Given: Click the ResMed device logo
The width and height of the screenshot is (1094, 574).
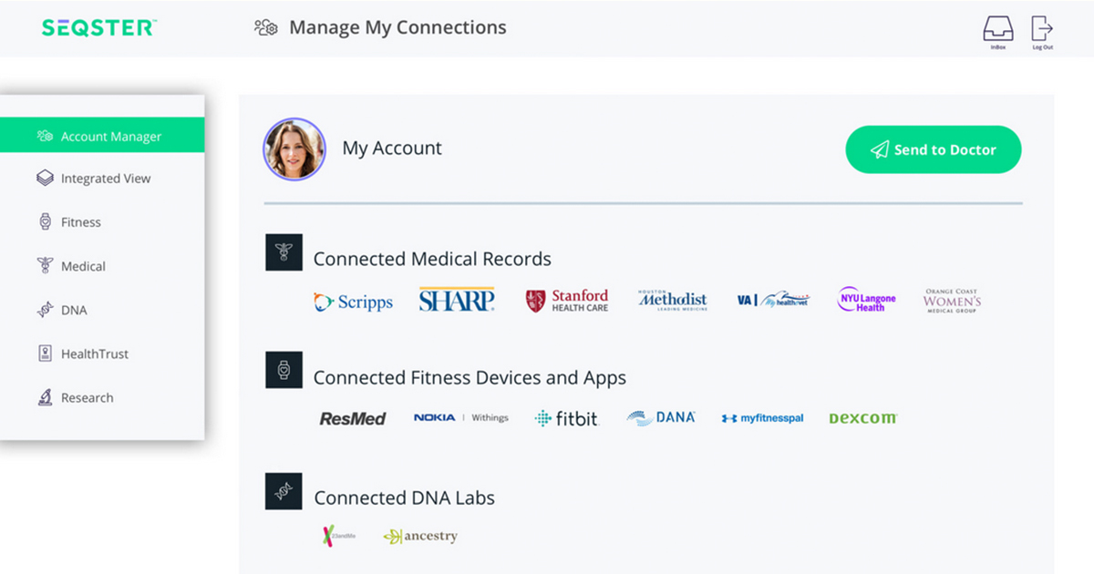Looking at the screenshot, I should [353, 418].
